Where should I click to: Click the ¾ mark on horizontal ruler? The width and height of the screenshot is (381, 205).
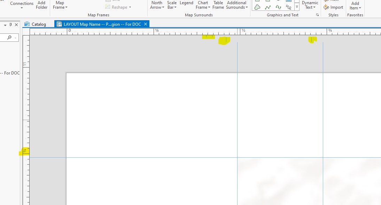tap(330, 30)
